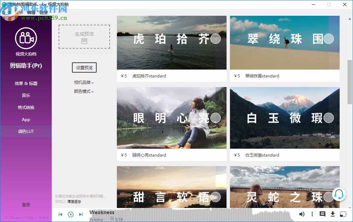Image resolution: width=353 pixels, height=222 pixels.
Task: Toggle selection circle on 虎珀拾芥 LUT
Action: tap(216, 39)
